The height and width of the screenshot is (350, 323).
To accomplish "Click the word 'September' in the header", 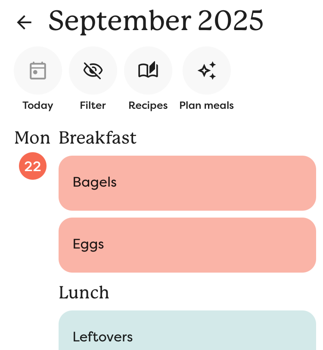I will (120, 21).
